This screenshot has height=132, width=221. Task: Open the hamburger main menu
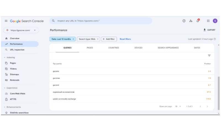coord(6,21)
